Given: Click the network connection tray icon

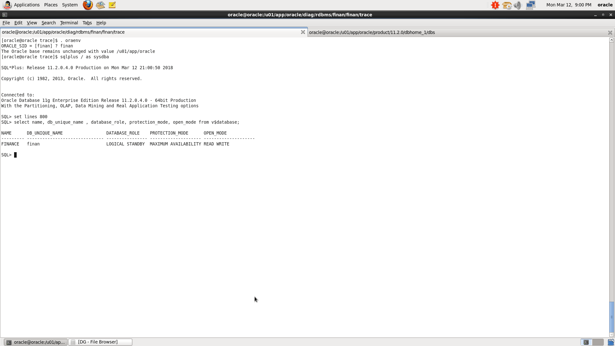Looking at the screenshot, I should coord(530,5).
